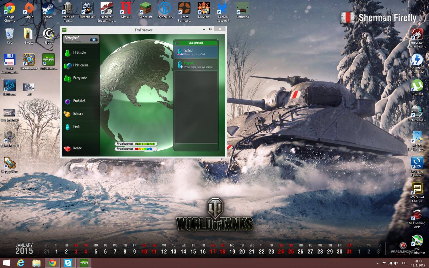The width and height of the screenshot is (429, 268).
Task: Open the Windows Start button
Action: (6, 263)
